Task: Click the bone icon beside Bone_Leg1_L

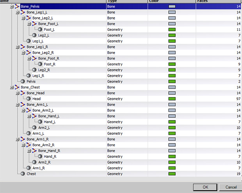Action: tap(23, 12)
